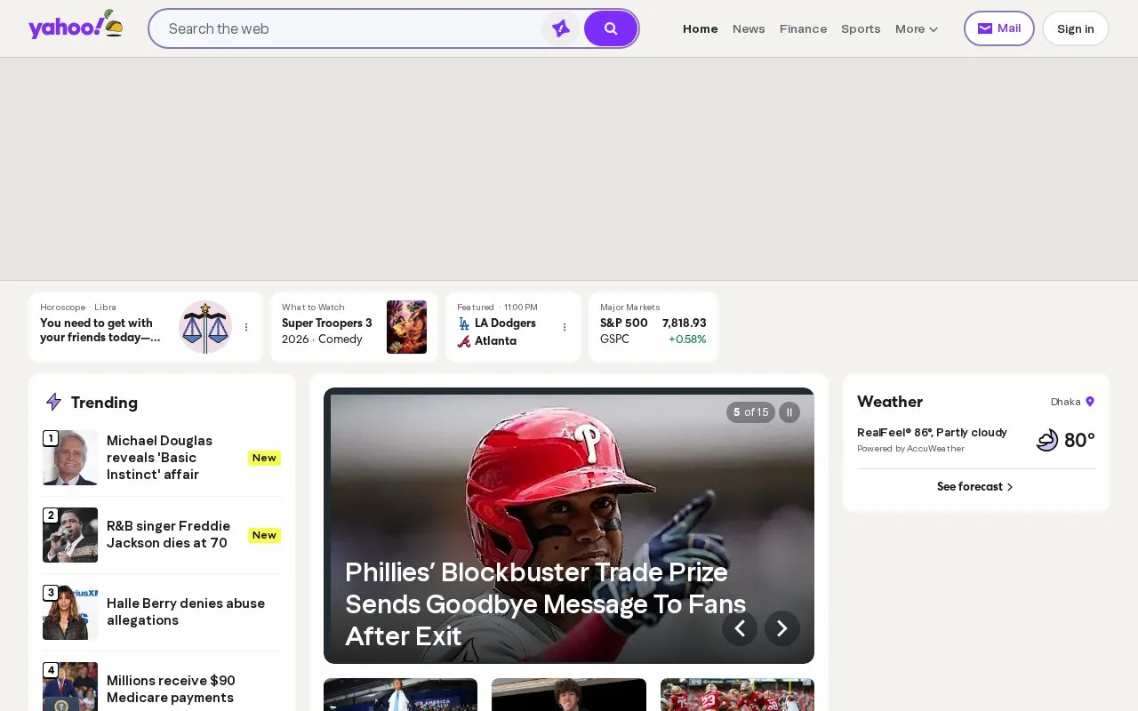Click the 5 of 15 slide counter
The width and height of the screenshot is (1138, 711).
pos(750,412)
